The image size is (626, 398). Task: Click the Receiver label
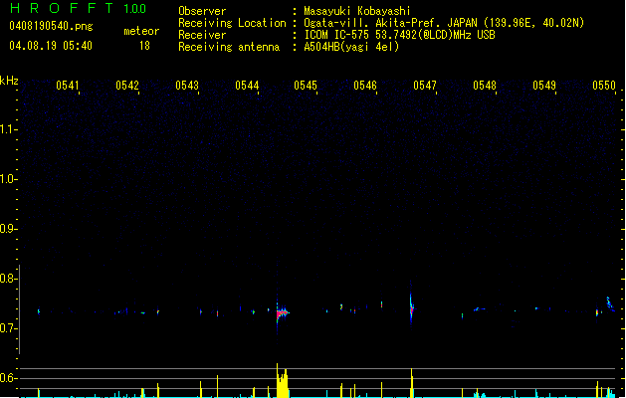(x=202, y=35)
